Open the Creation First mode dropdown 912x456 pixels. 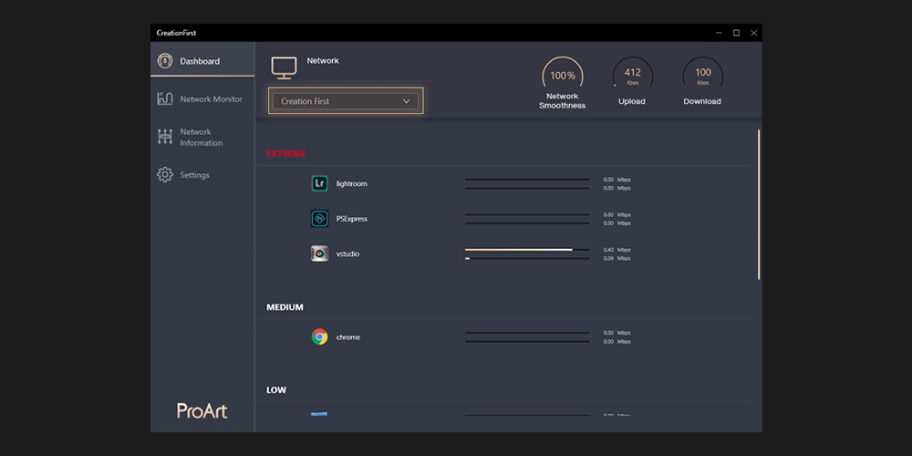pyautogui.click(x=345, y=101)
